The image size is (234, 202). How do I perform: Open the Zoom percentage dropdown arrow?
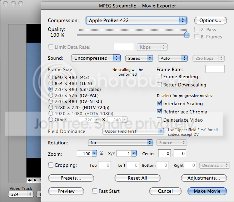point(94,153)
